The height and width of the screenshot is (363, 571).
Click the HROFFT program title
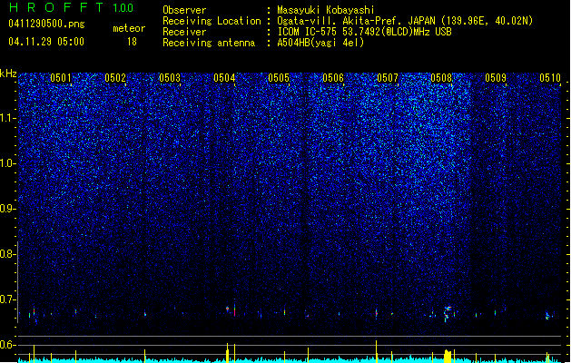point(56,7)
